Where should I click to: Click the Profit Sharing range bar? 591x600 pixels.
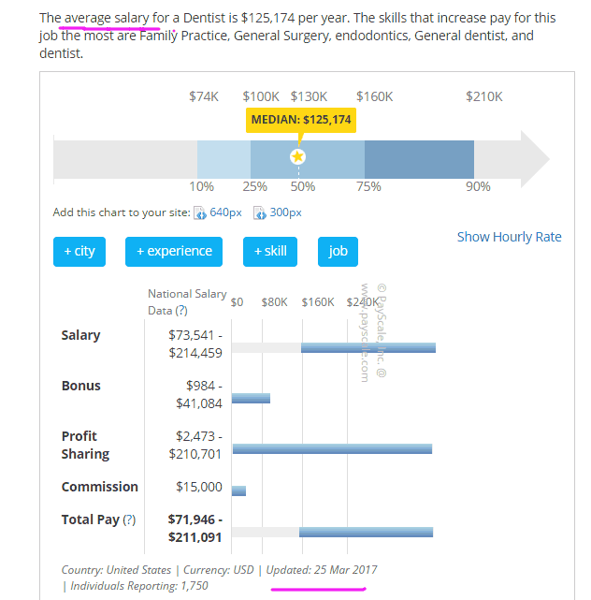pyautogui.click(x=332, y=449)
